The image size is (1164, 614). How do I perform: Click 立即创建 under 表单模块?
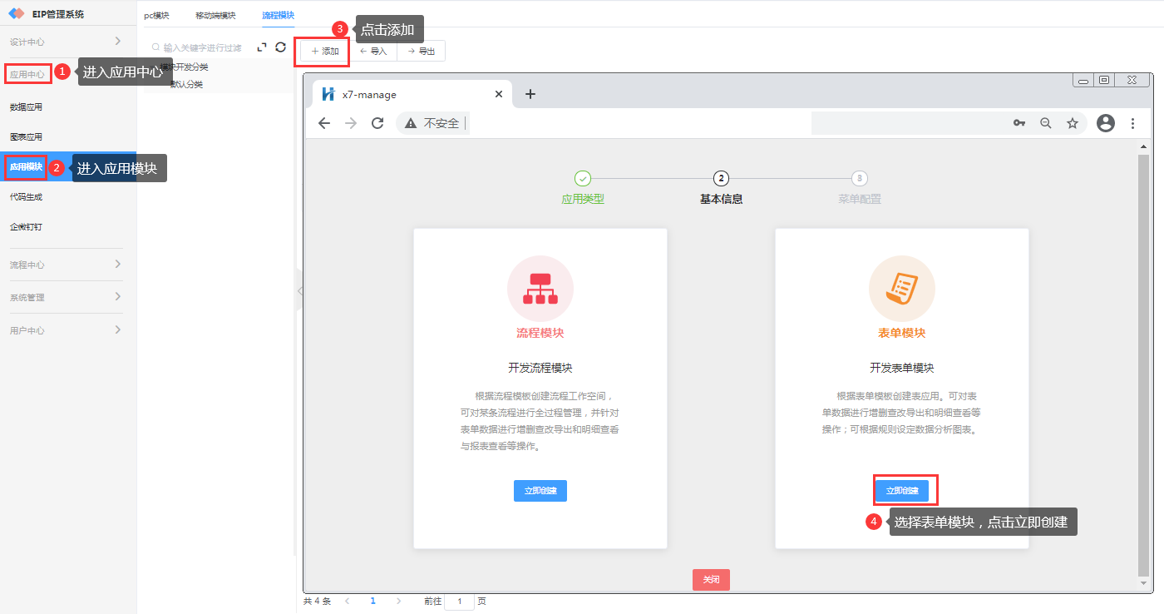tap(902, 491)
